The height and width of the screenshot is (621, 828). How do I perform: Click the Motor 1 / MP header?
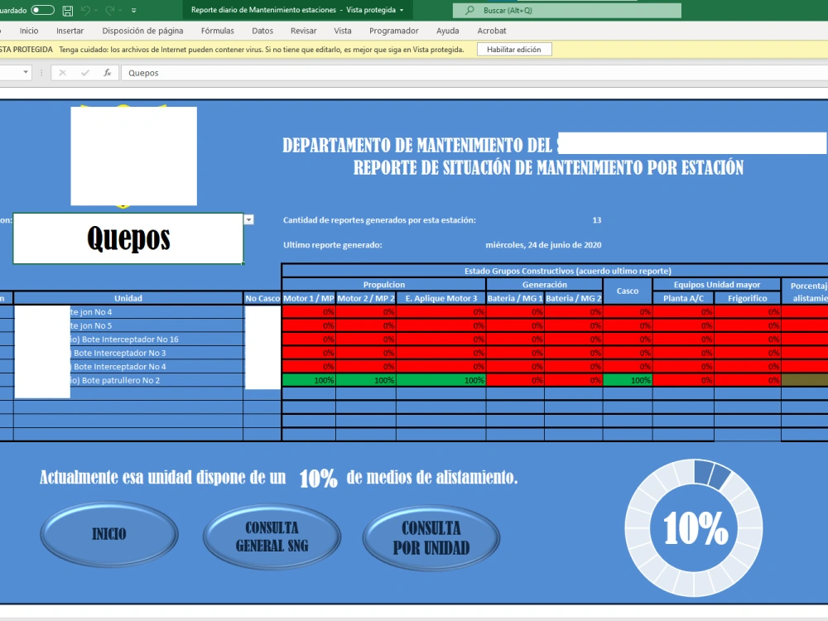click(x=309, y=298)
